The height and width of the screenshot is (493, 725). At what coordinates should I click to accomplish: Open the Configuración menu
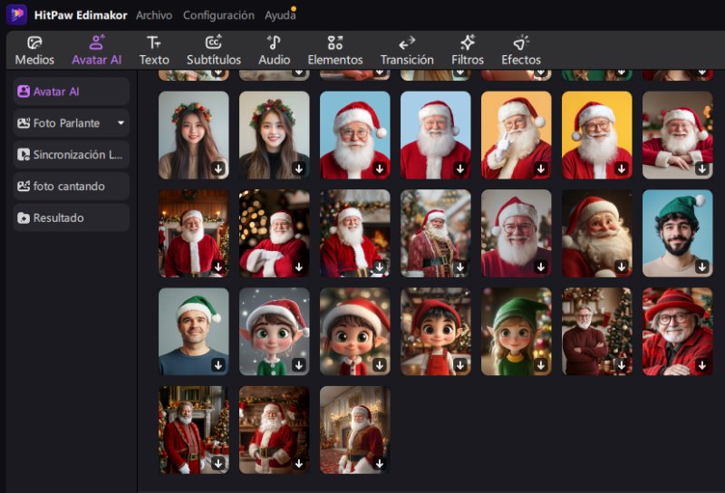click(x=218, y=15)
